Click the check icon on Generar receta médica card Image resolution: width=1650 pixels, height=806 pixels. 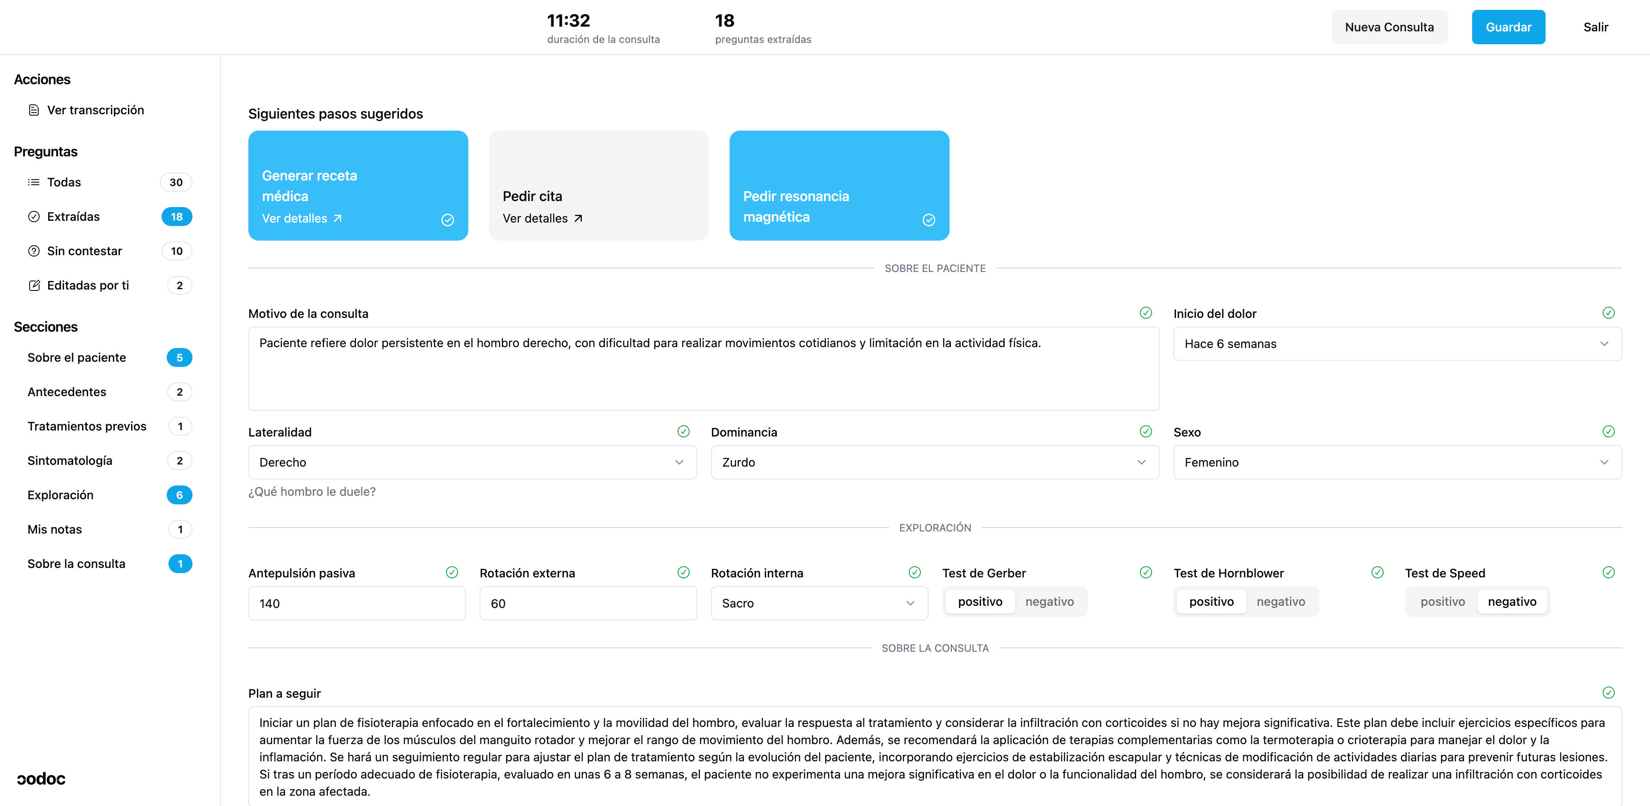(448, 220)
